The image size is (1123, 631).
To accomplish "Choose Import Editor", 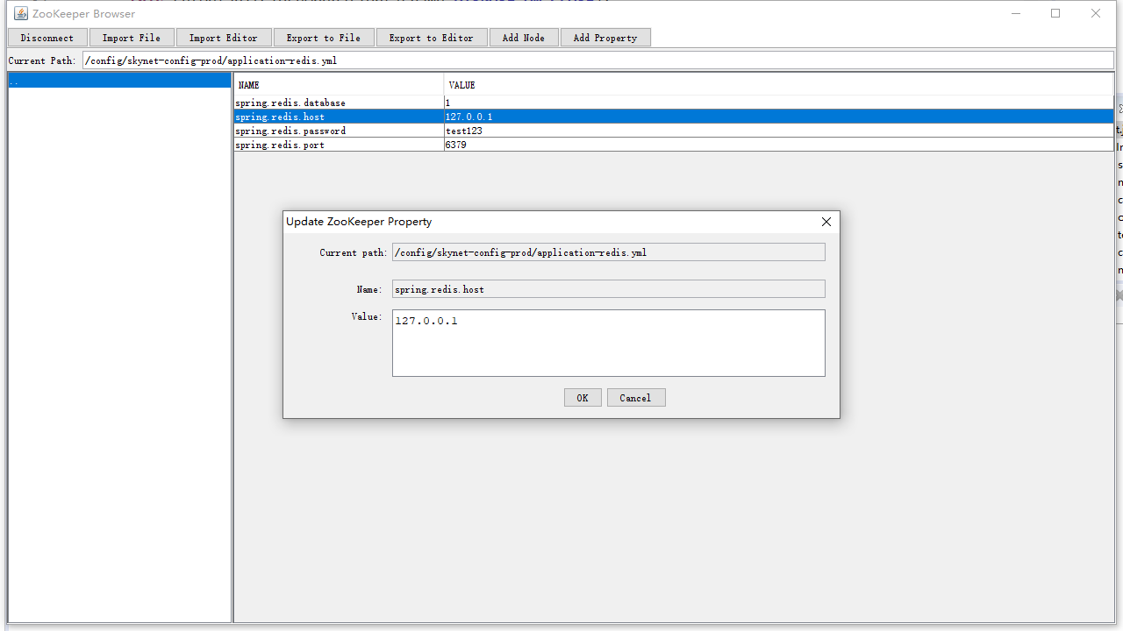I will (x=224, y=38).
